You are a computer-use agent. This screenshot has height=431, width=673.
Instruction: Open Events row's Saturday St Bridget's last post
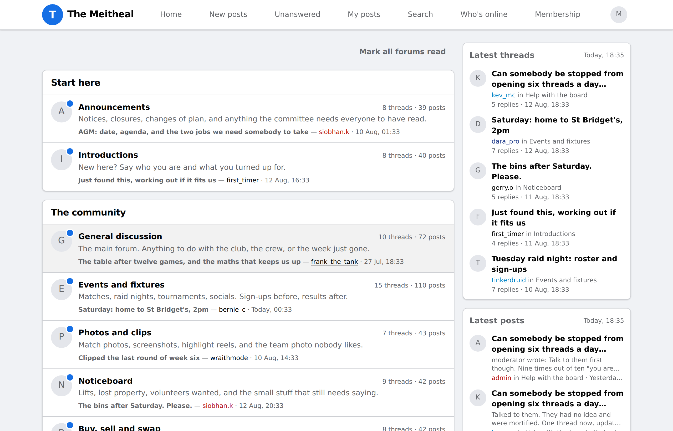pyautogui.click(x=143, y=310)
